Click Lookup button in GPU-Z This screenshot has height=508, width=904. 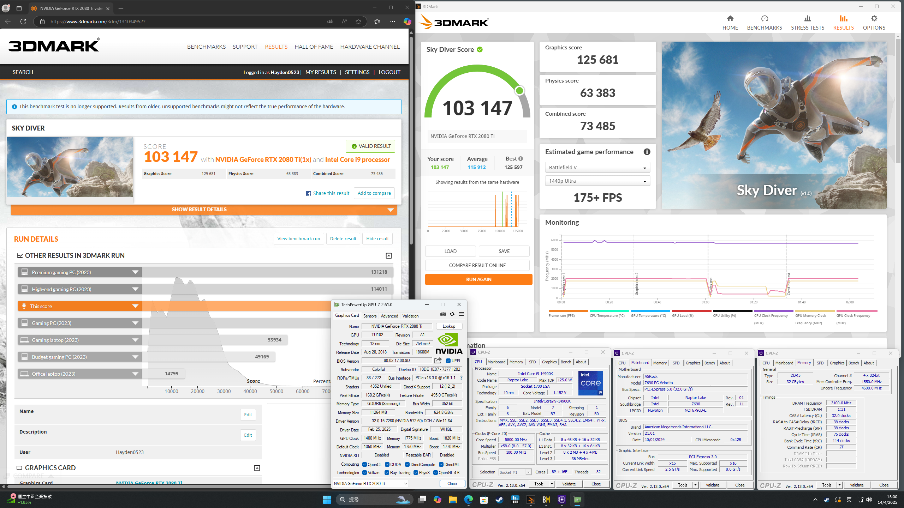449,326
